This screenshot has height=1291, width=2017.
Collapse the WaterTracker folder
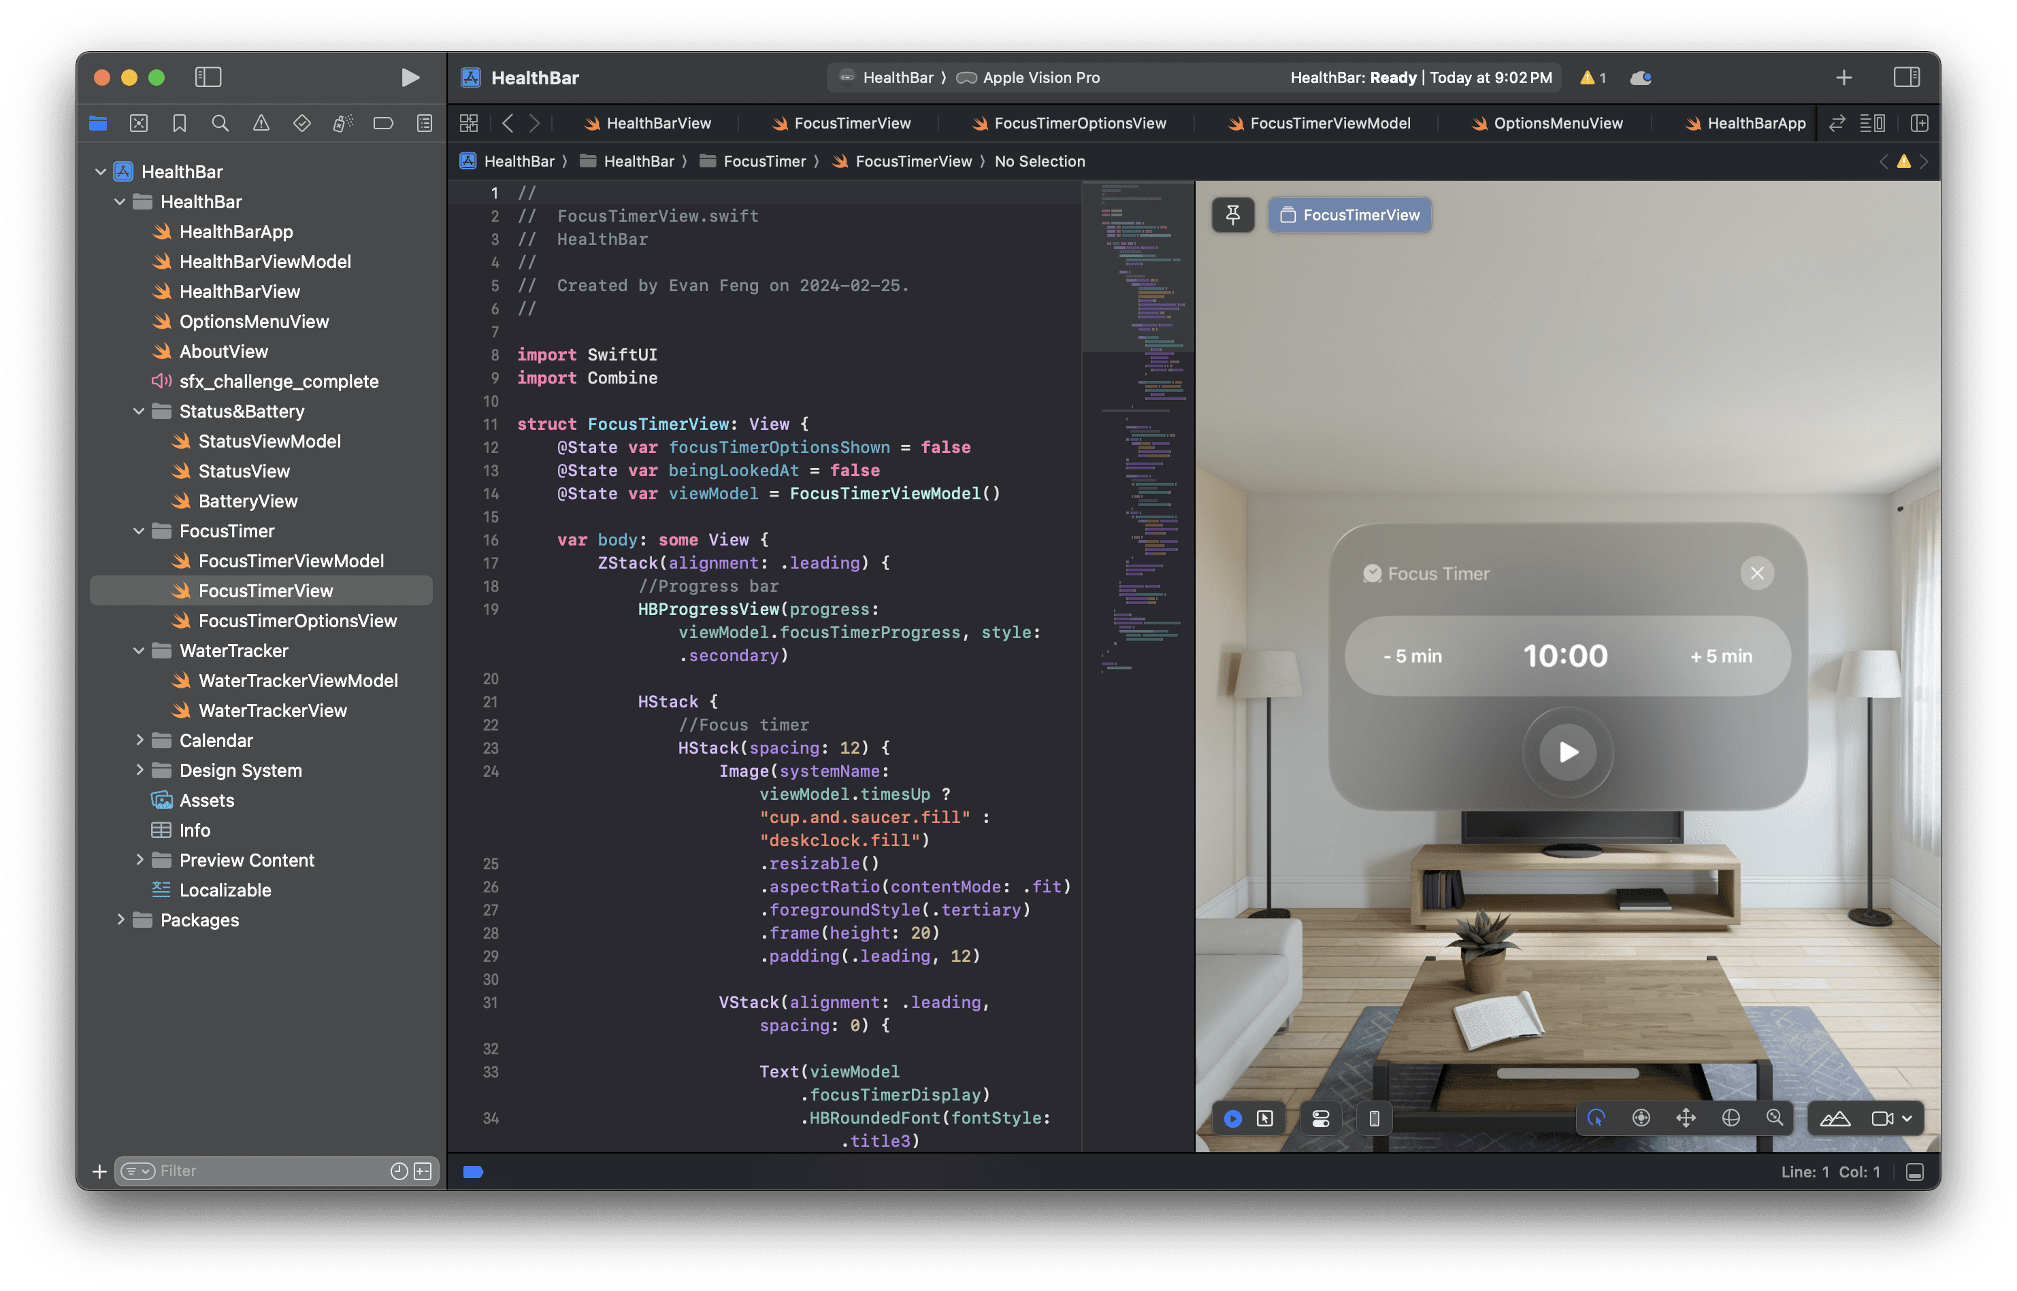coord(140,650)
